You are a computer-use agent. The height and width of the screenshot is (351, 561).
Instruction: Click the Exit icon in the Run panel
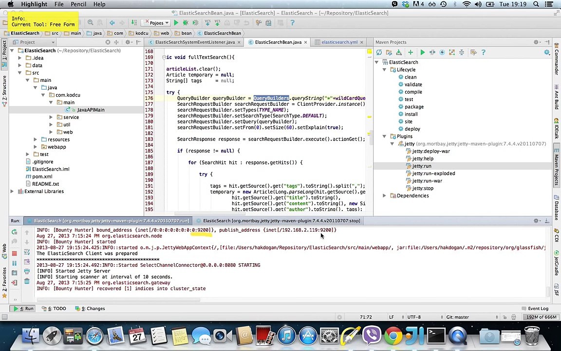14,283
